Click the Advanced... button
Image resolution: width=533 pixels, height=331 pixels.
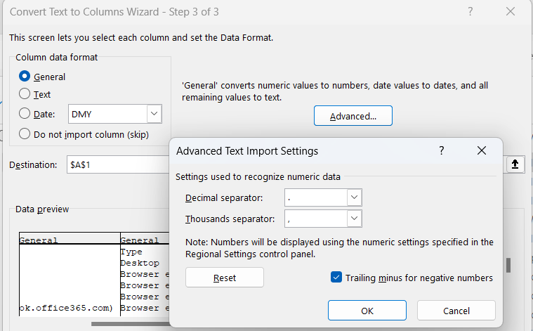click(353, 116)
